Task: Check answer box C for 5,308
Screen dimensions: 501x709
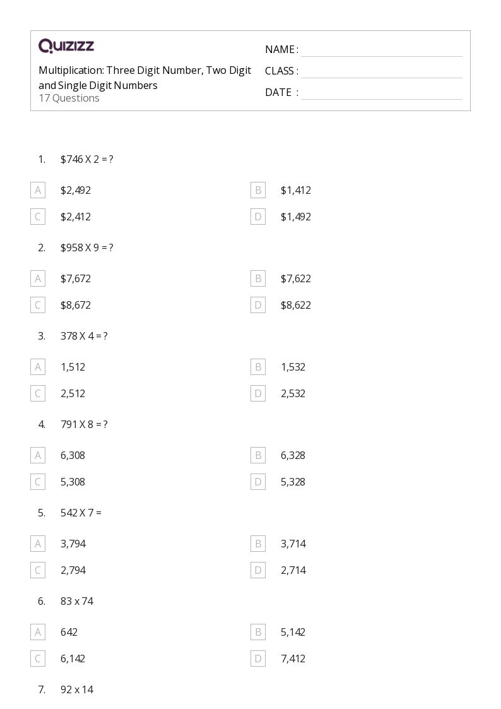Action: (x=38, y=482)
